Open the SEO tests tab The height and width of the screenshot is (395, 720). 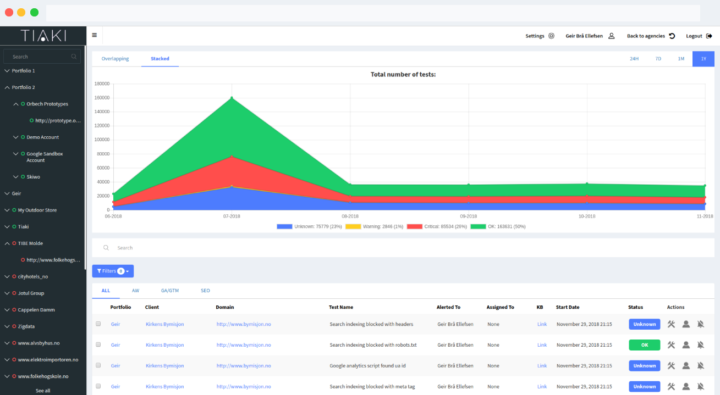click(x=205, y=291)
